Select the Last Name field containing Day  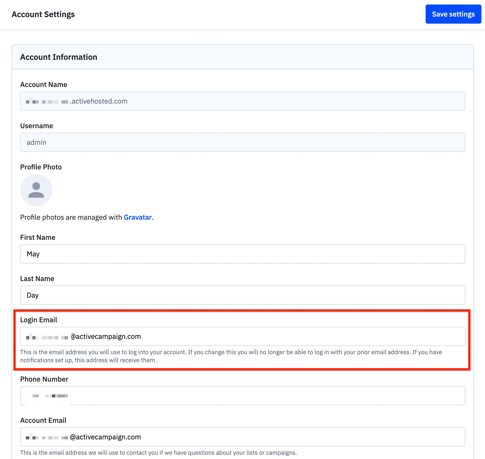pos(242,295)
